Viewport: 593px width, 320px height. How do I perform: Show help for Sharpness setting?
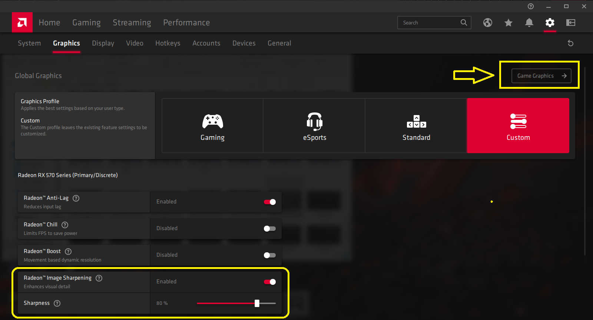[57, 303]
